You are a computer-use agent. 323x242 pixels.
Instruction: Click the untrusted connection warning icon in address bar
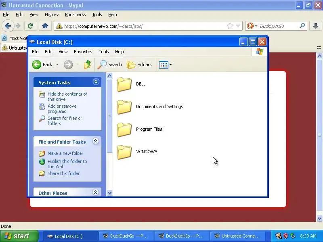[59, 26]
